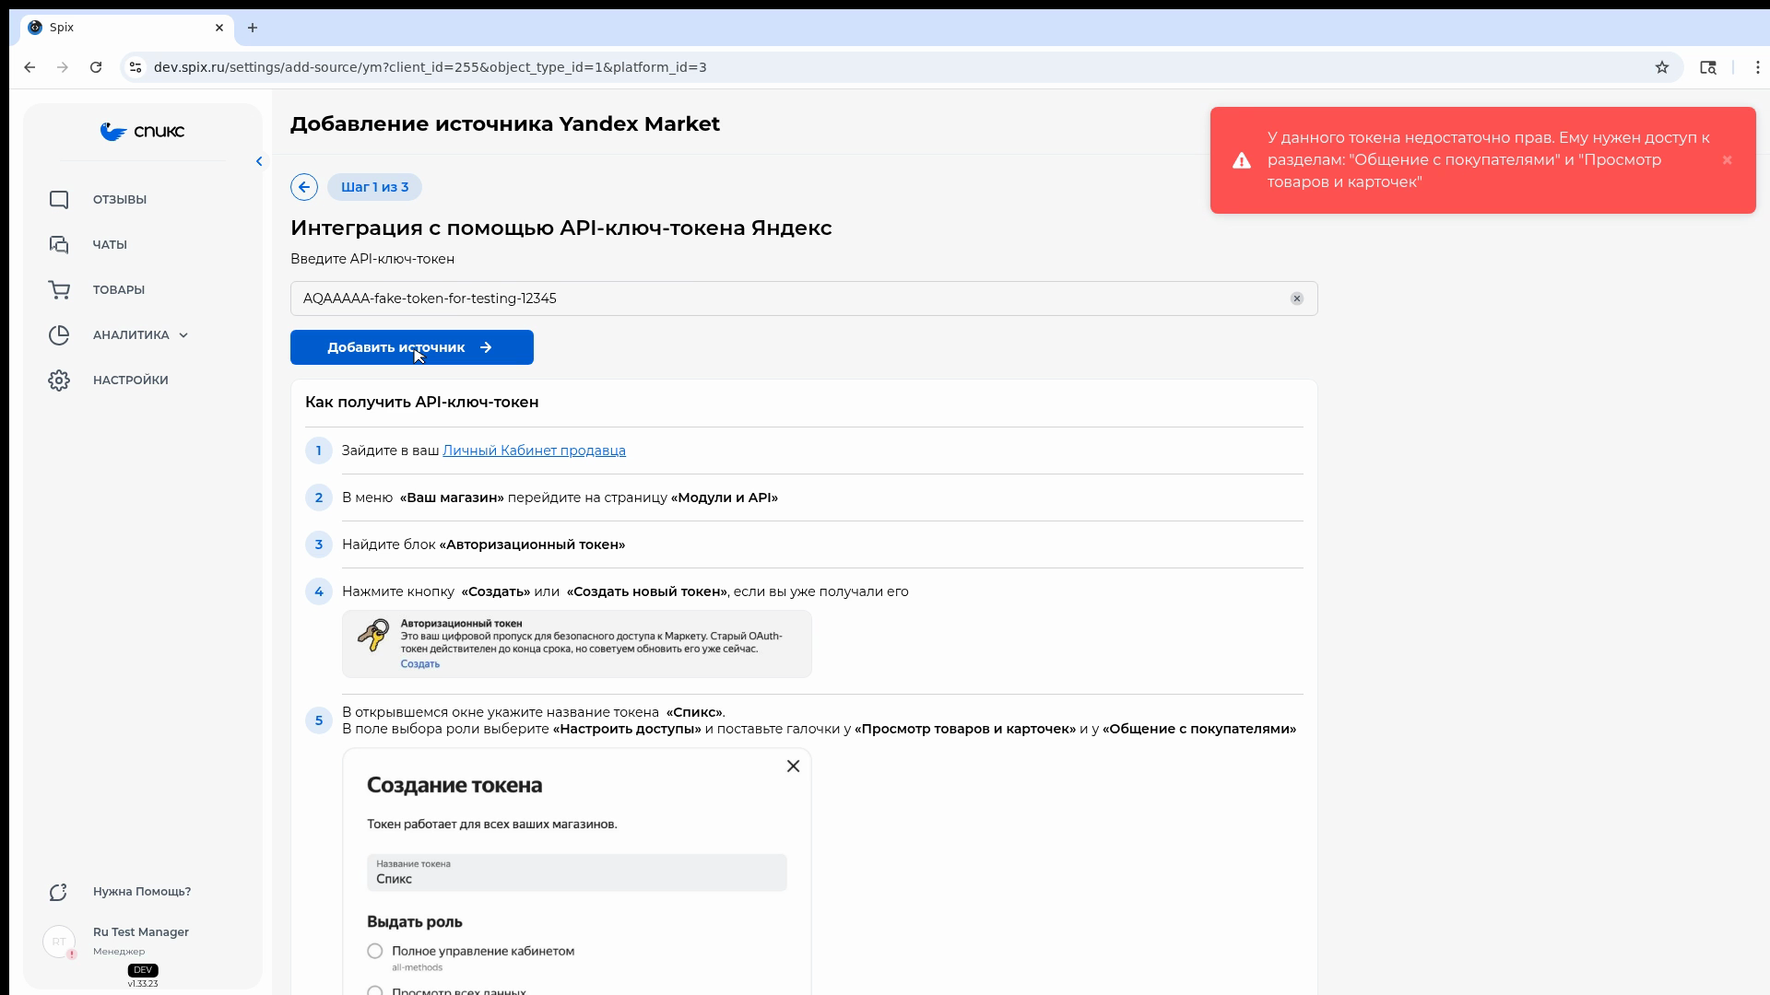
Task: Click the browser forward arrow
Action: (63, 67)
